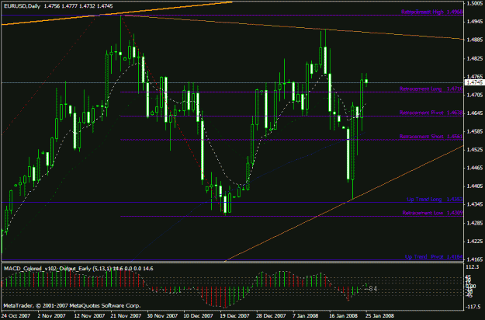485x320 pixels.
Task: Click the 30 Nov 2007 date label
Action: pyautogui.click(x=163, y=315)
